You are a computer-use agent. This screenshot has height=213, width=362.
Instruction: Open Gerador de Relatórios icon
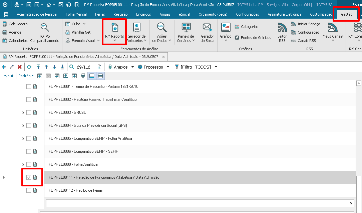(137, 28)
